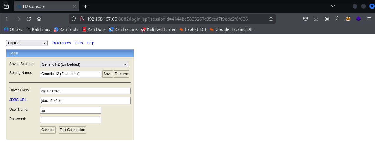Expand the list all tabs chevron

click(333, 6)
